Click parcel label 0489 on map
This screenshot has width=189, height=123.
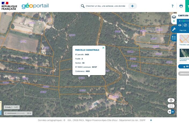click(133, 59)
